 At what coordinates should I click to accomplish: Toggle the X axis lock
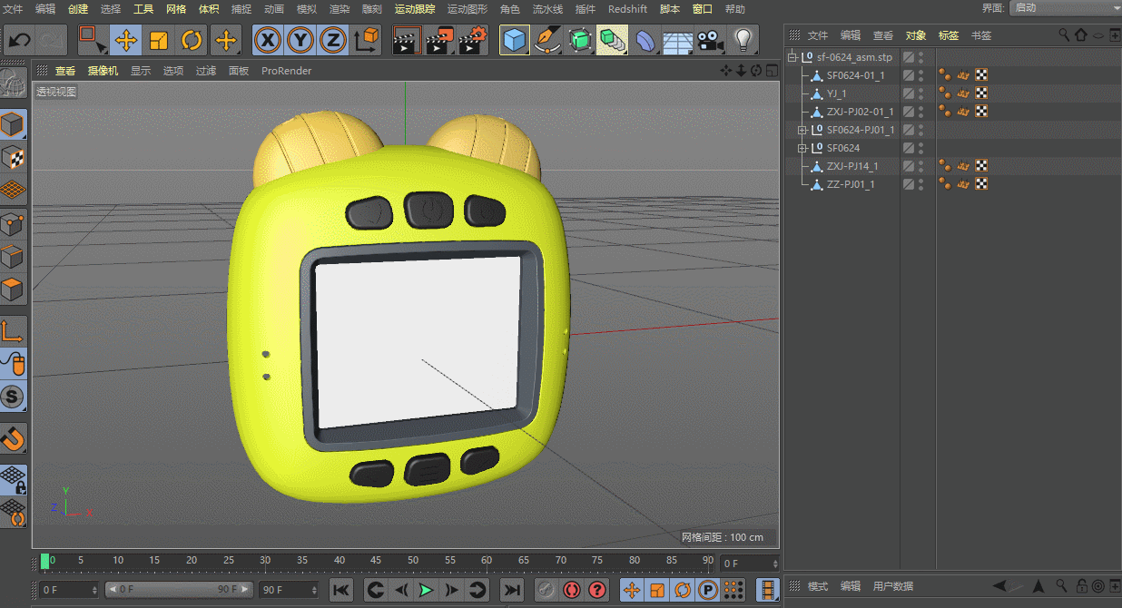[x=268, y=40]
